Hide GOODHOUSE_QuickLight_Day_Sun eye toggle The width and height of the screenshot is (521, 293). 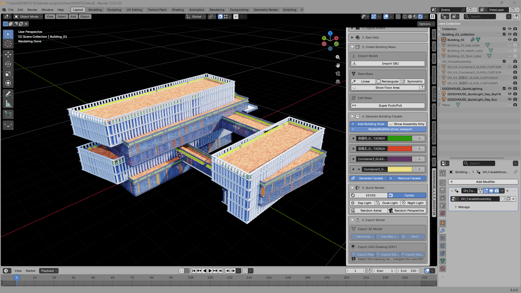510,99
